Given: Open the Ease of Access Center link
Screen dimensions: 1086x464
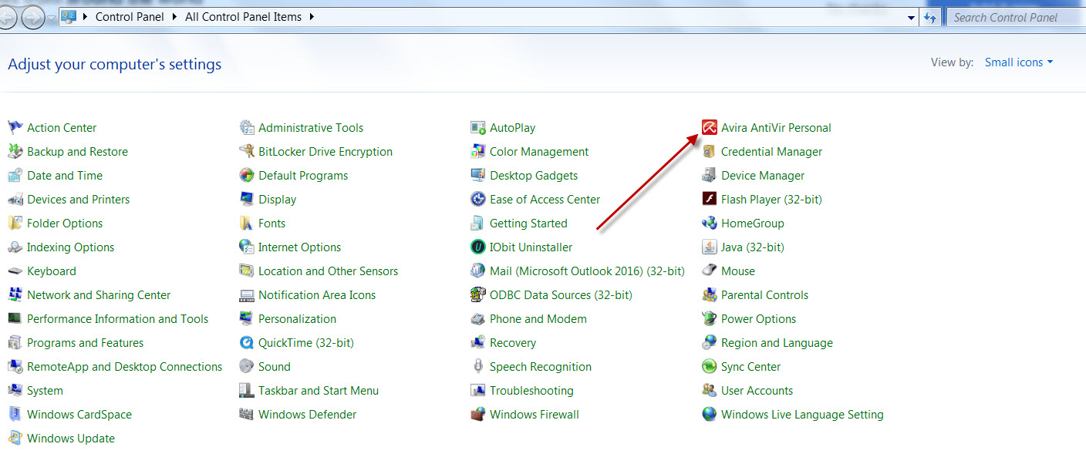Looking at the screenshot, I should point(545,200).
